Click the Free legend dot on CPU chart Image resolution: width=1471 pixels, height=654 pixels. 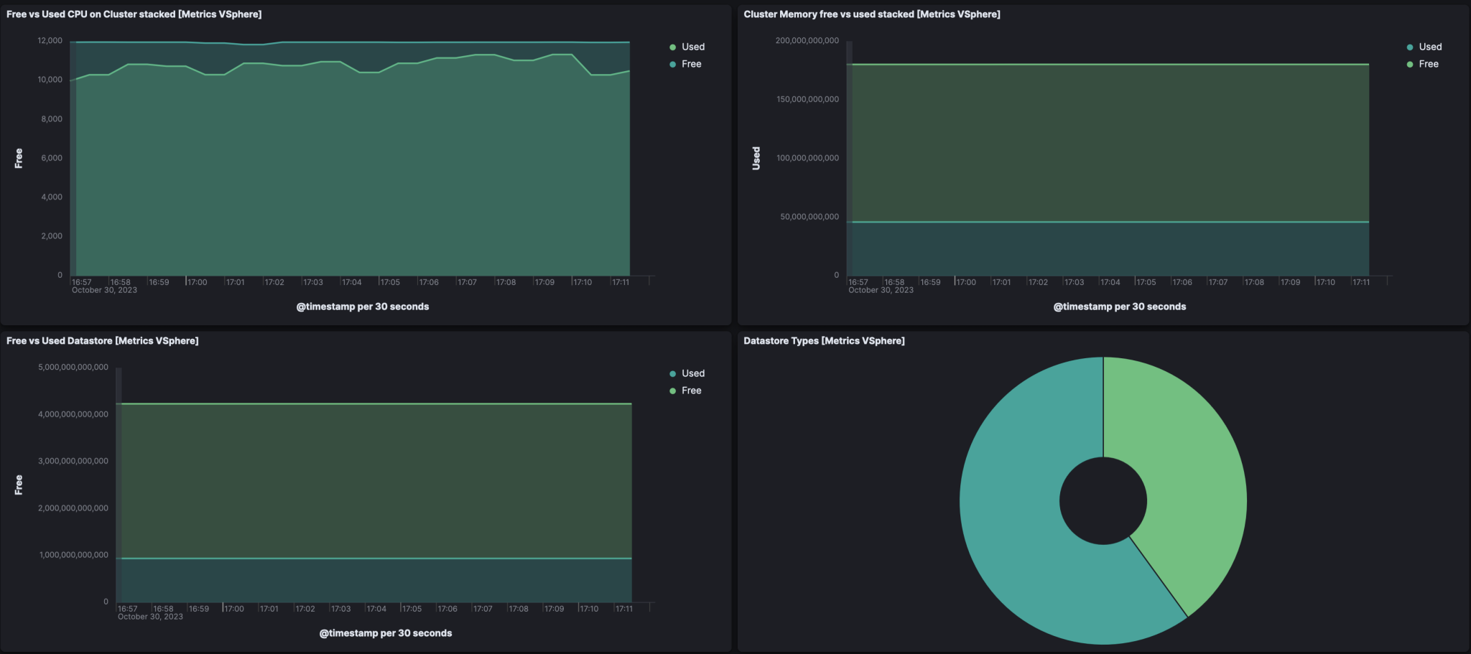tap(672, 64)
